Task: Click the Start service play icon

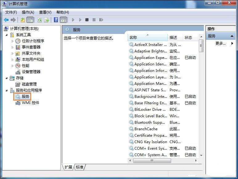Action: [x=73, y=20]
